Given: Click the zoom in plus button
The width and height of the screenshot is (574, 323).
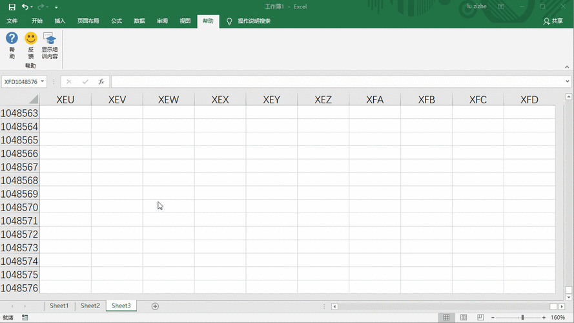Looking at the screenshot, I should pyautogui.click(x=544, y=317).
